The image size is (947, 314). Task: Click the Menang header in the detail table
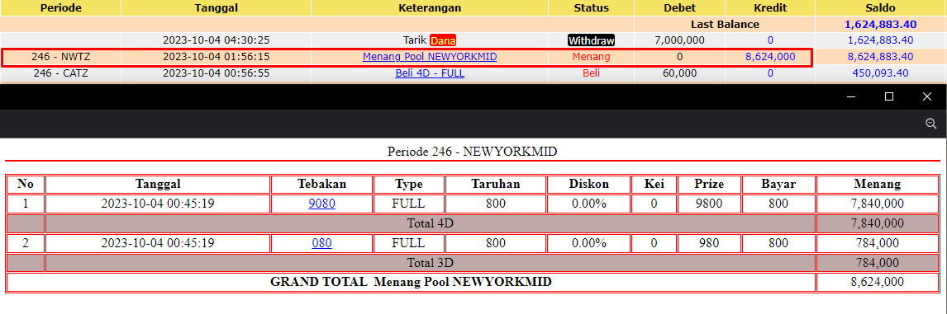click(877, 184)
